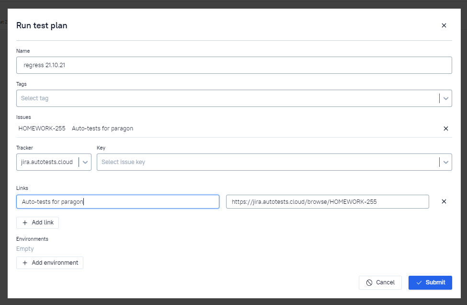Image resolution: width=467 pixels, height=305 pixels.
Task: Cancel the test plan run
Action: (x=380, y=282)
